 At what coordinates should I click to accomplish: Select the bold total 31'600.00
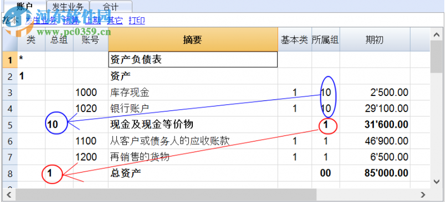[x=375, y=124]
